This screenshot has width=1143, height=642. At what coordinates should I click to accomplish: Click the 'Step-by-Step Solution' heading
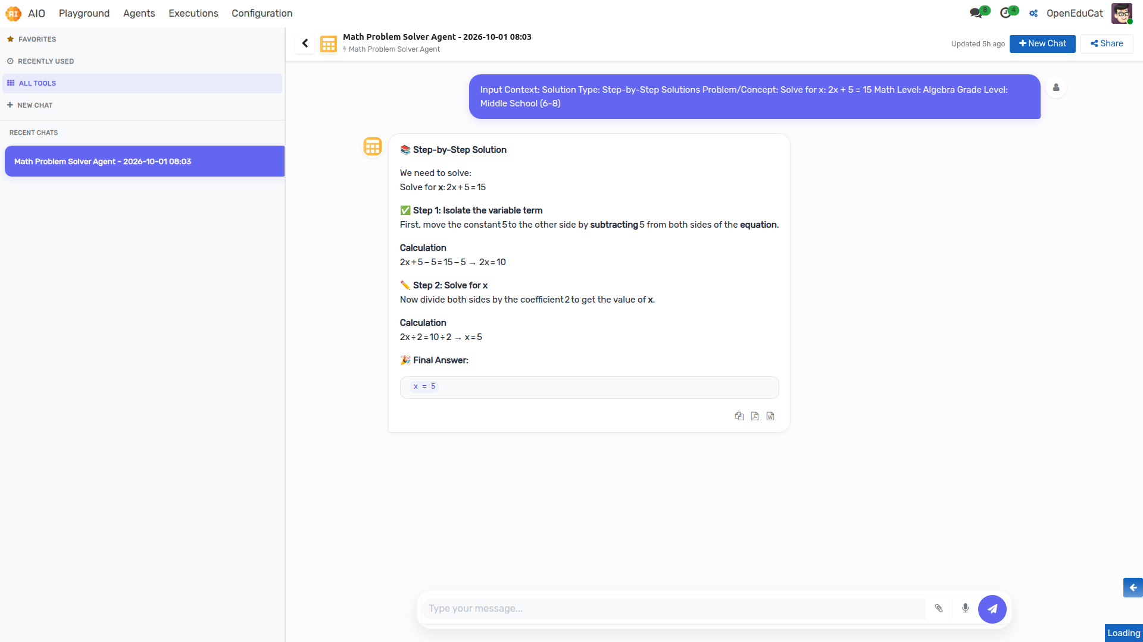coord(460,150)
